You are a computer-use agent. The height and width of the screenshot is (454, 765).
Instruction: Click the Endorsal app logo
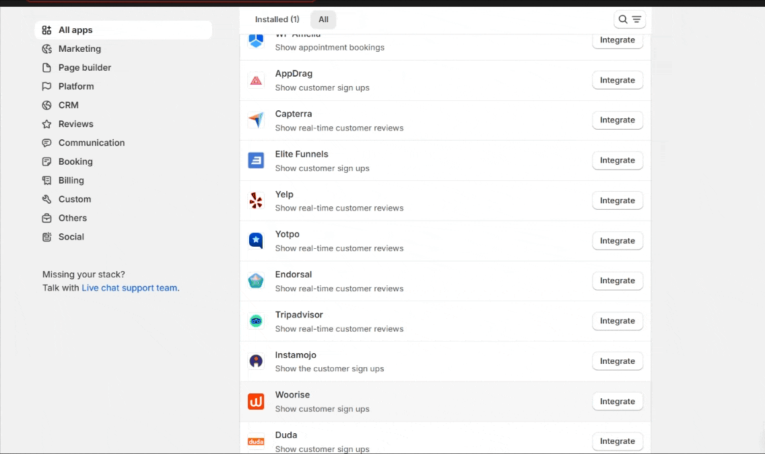[x=256, y=281]
